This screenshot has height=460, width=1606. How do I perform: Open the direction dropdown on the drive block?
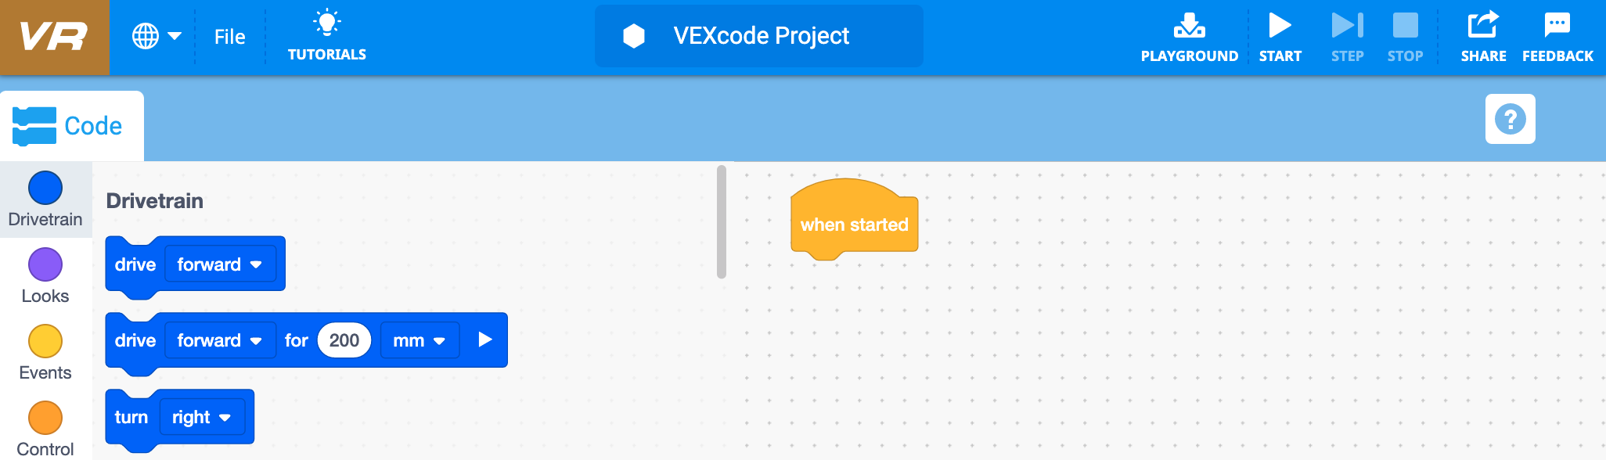click(220, 264)
